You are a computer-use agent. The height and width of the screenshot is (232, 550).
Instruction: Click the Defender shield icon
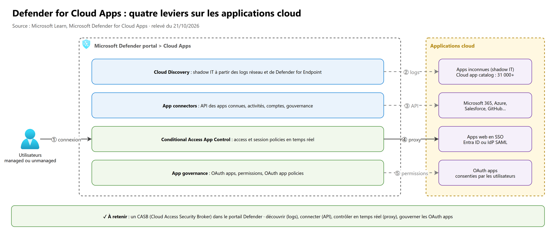(86, 44)
